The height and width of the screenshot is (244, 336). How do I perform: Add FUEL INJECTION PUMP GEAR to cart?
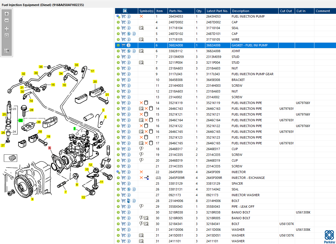pyautogui.click(x=123, y=74)
